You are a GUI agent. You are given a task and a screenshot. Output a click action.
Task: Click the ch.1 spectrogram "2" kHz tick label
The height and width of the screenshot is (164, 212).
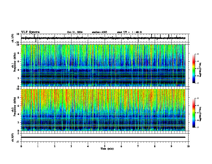[x=18, y=78]
